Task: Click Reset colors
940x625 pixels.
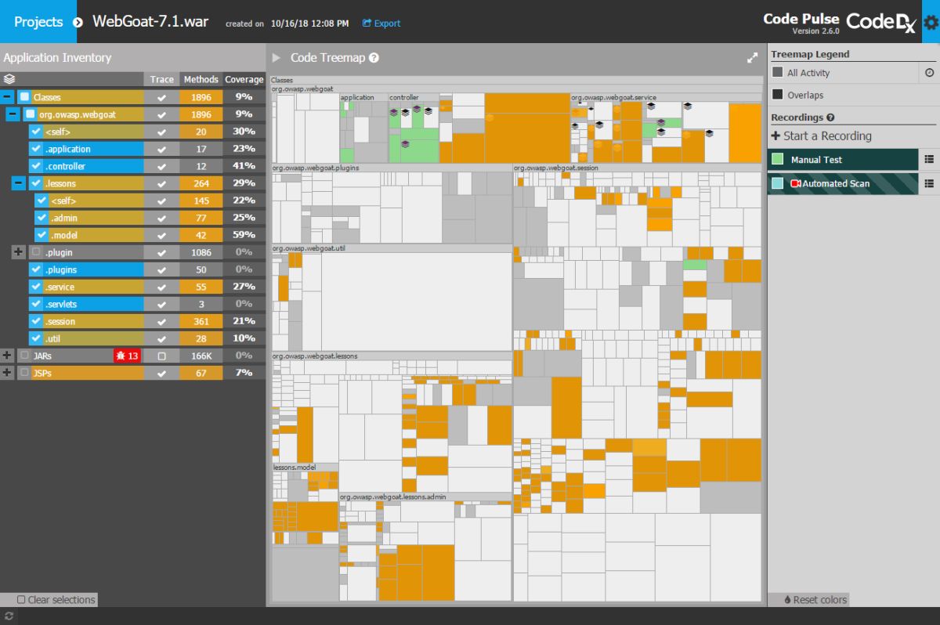Action: [815, 600]
